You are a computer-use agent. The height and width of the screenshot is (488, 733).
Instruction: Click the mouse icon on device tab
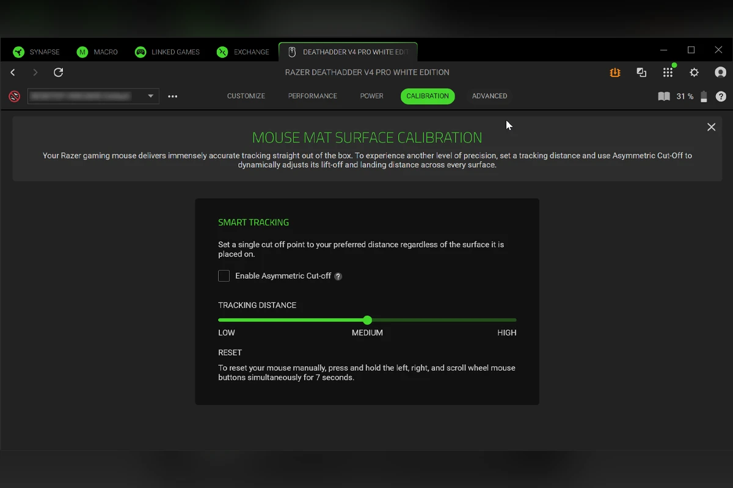coord(292,52)
